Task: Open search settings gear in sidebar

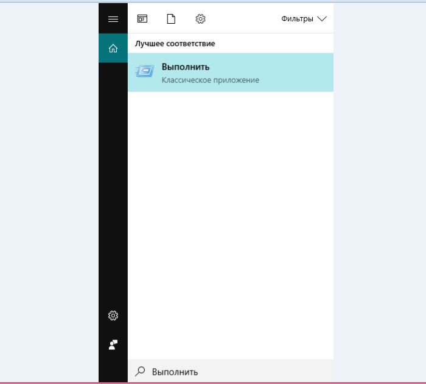Action: (113, 315)
